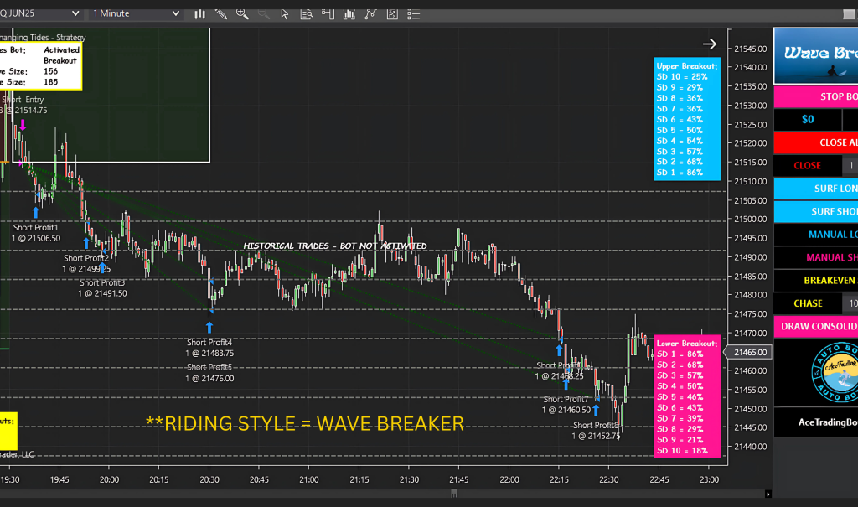Open the chart properties list icon
This screenshot has width=858, height=507.
coord(414,14)
